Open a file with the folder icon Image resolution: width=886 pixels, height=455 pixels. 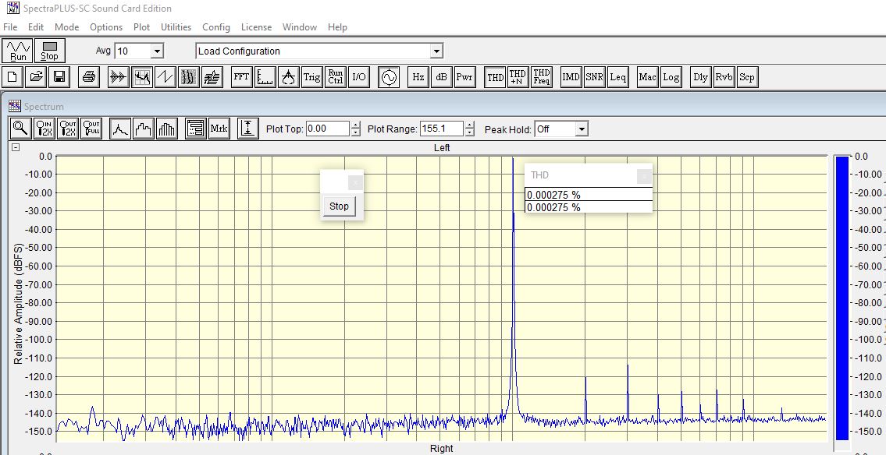tap(36, 76)
